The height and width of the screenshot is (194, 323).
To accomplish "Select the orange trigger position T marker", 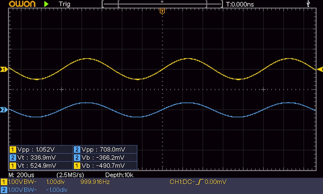I will [x=162, y=12].
